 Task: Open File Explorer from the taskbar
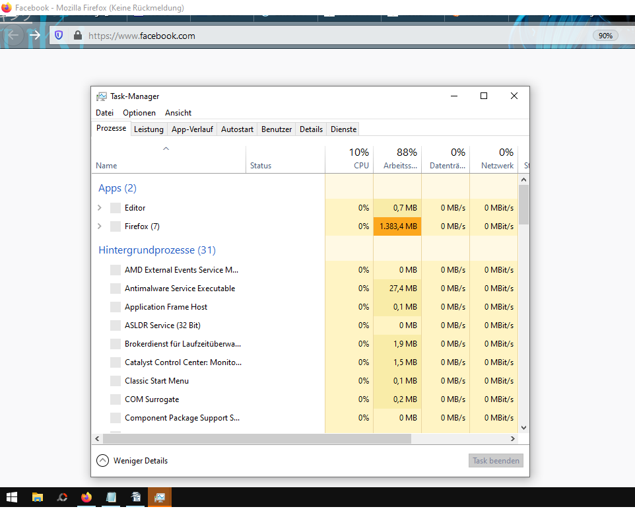click(38, 498)
